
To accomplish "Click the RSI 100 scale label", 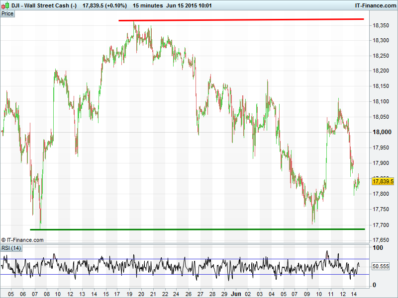I will pyautogui.click(x=378, y=248).
